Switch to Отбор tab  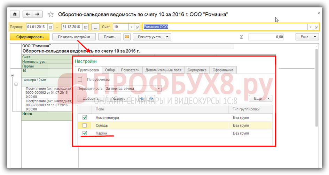tap(110, 70)
